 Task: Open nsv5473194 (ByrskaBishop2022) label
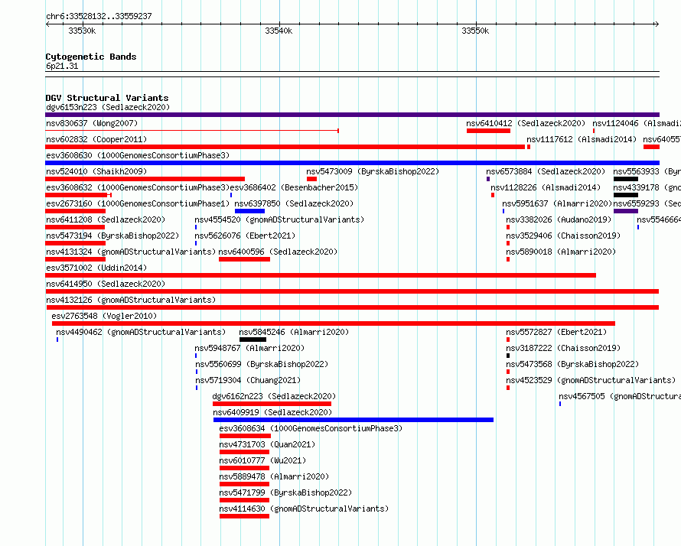click(112, 236)
